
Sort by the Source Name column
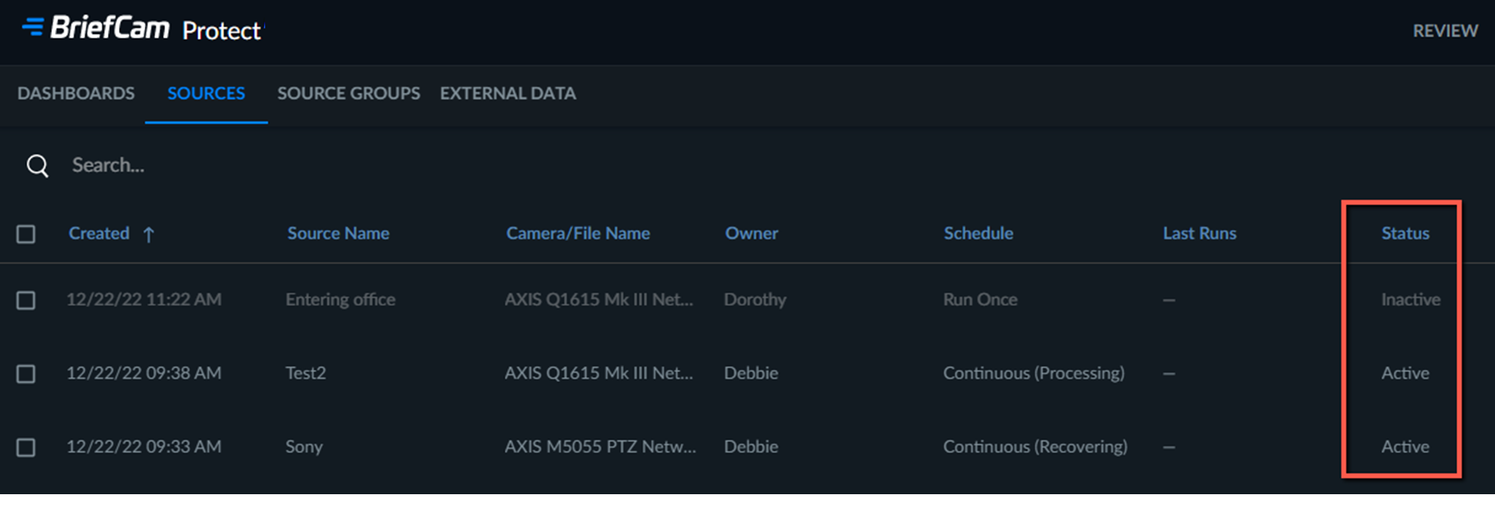click(x=338, y=233)
